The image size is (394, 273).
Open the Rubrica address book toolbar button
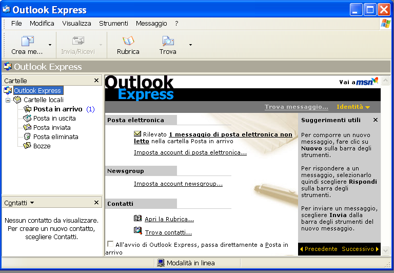click(128, 45)
